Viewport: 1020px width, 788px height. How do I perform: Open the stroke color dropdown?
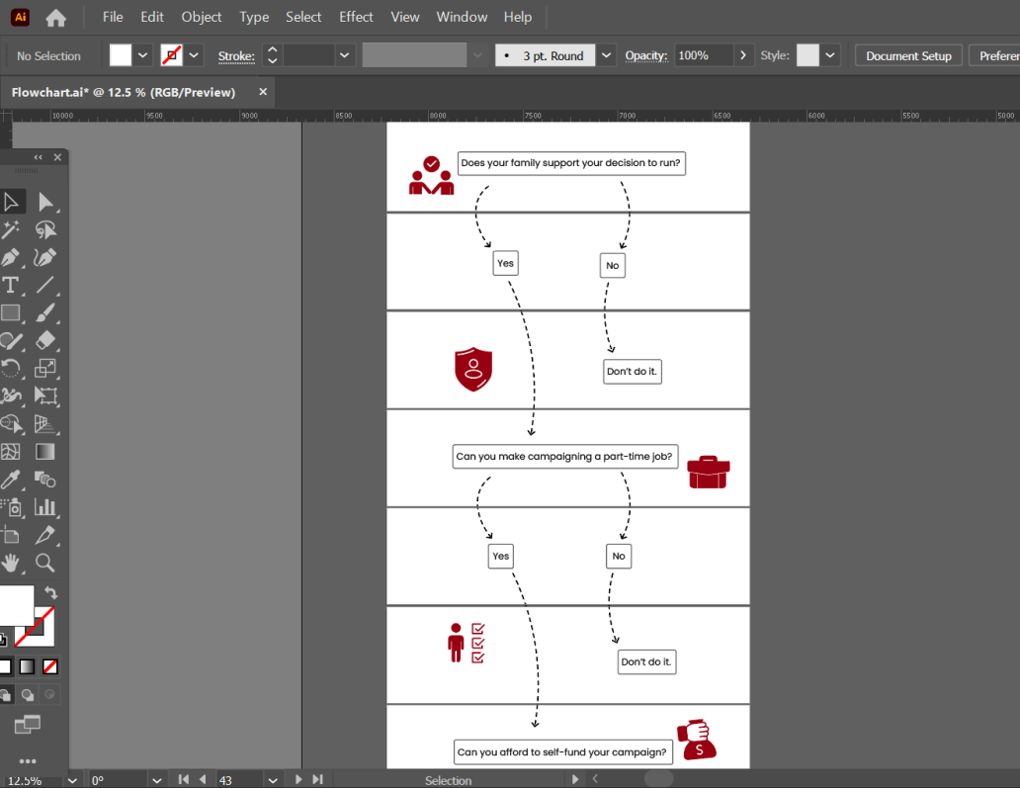pos(195,55)
